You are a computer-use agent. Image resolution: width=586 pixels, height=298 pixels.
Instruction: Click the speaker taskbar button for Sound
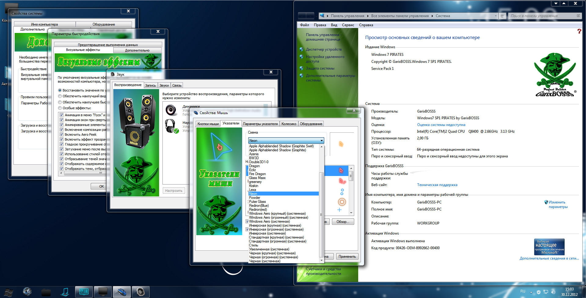pos(140,292)
